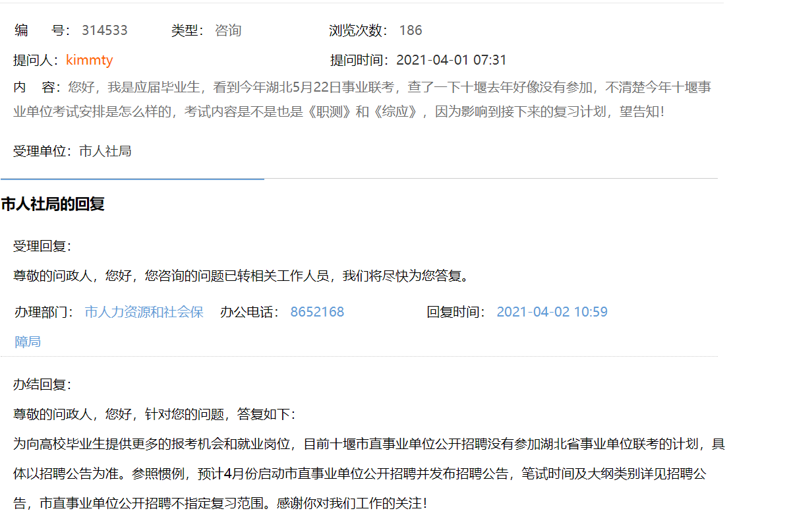Click the 办理部门 label
This screenshot has height=517, width=791.
click(x=44, y=312)
